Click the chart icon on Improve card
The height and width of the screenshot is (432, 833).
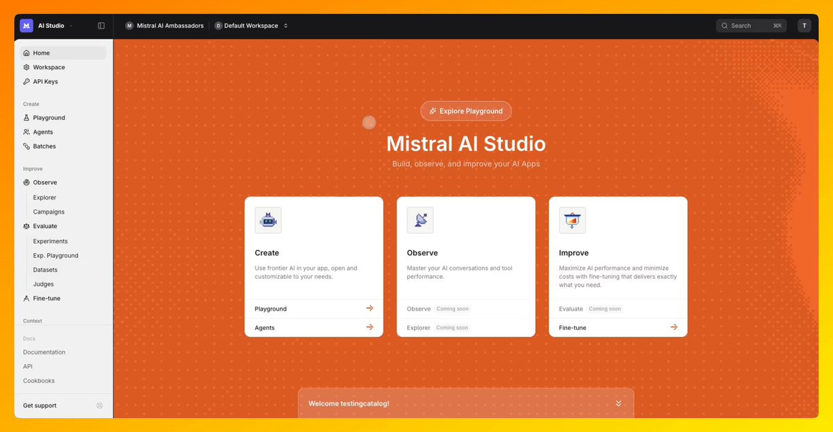click(572, 221)
